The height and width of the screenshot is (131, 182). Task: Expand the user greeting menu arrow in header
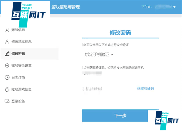tap(174, 7)
